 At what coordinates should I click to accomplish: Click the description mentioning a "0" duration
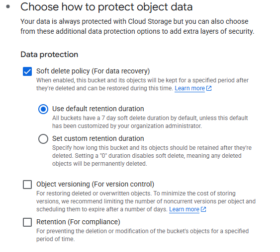tap(152, 156)
